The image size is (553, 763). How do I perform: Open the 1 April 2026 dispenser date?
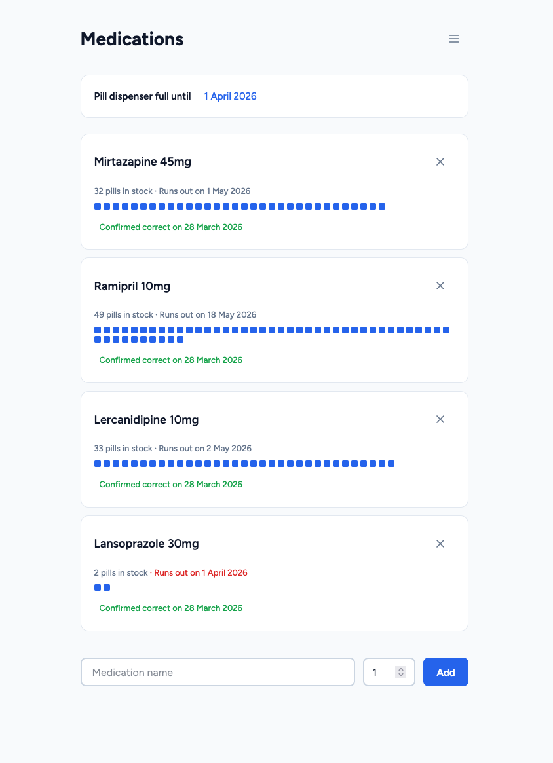[x=230, y=96]
